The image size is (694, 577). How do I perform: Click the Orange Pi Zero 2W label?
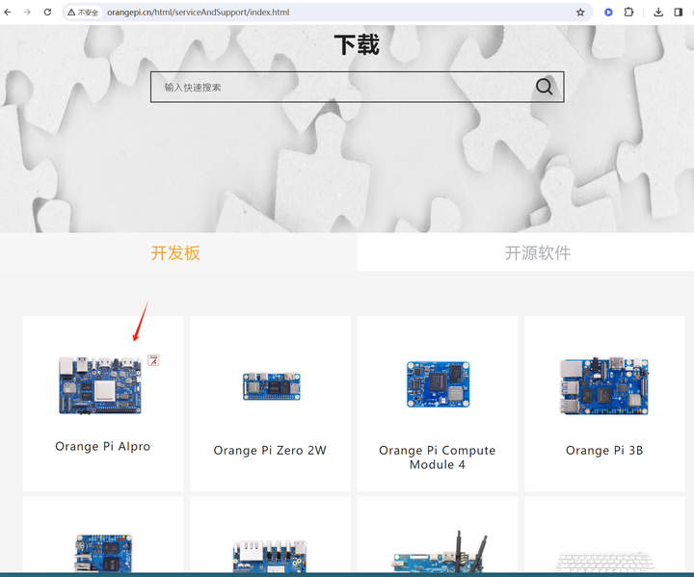click(270, 451)
